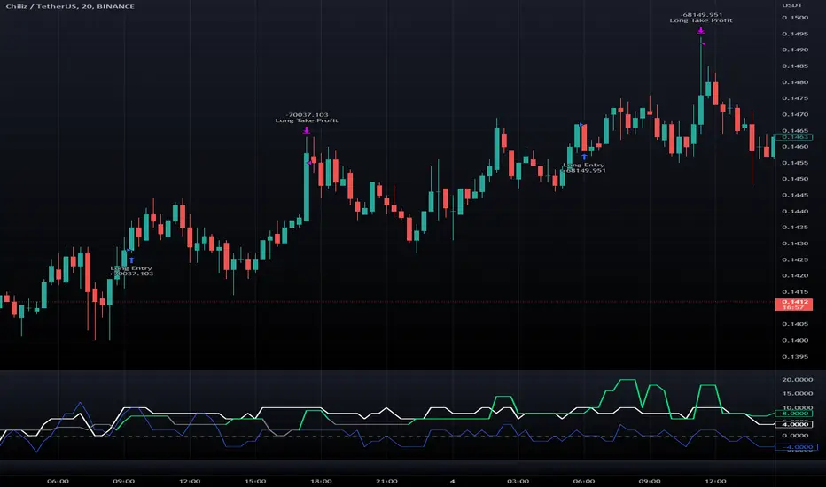Click the 0.1450 price axis label
Viewport: 826px width, 487px height.
(795, 179)
